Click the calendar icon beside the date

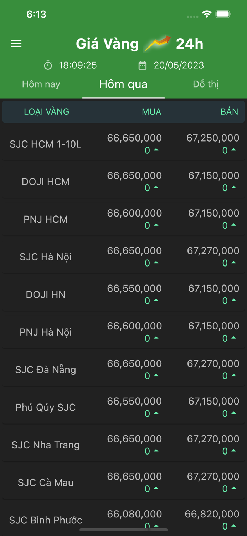pyautogui.click(x=143, y=65)
